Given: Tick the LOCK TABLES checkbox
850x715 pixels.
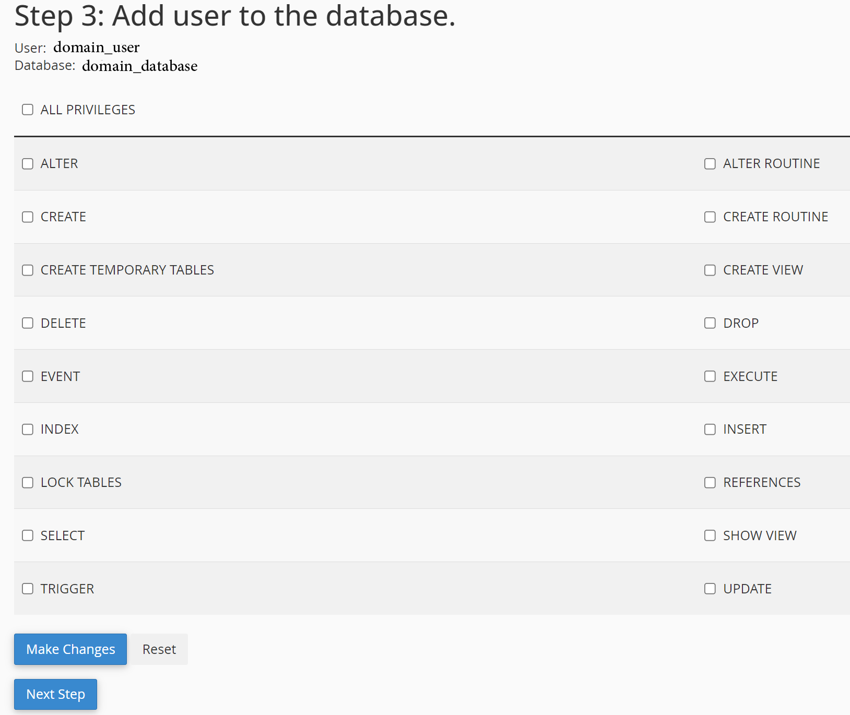Looking at the screenshot, I should [x=28, y=483].
